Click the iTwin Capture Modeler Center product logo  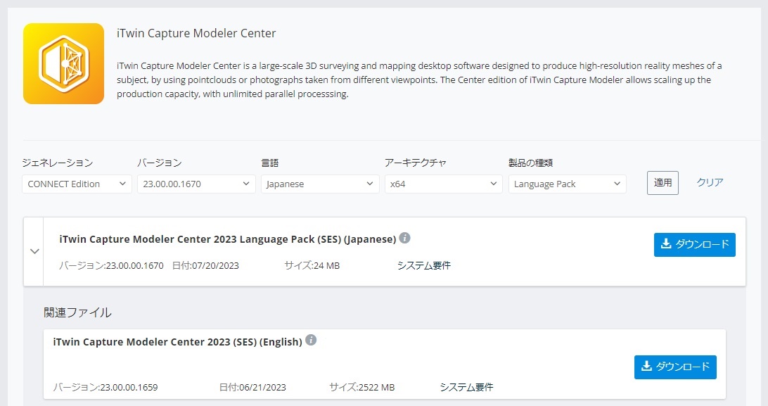pos(64,63)
